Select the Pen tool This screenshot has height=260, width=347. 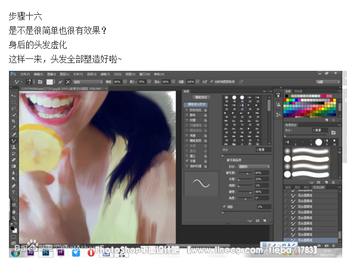(14, 186)
